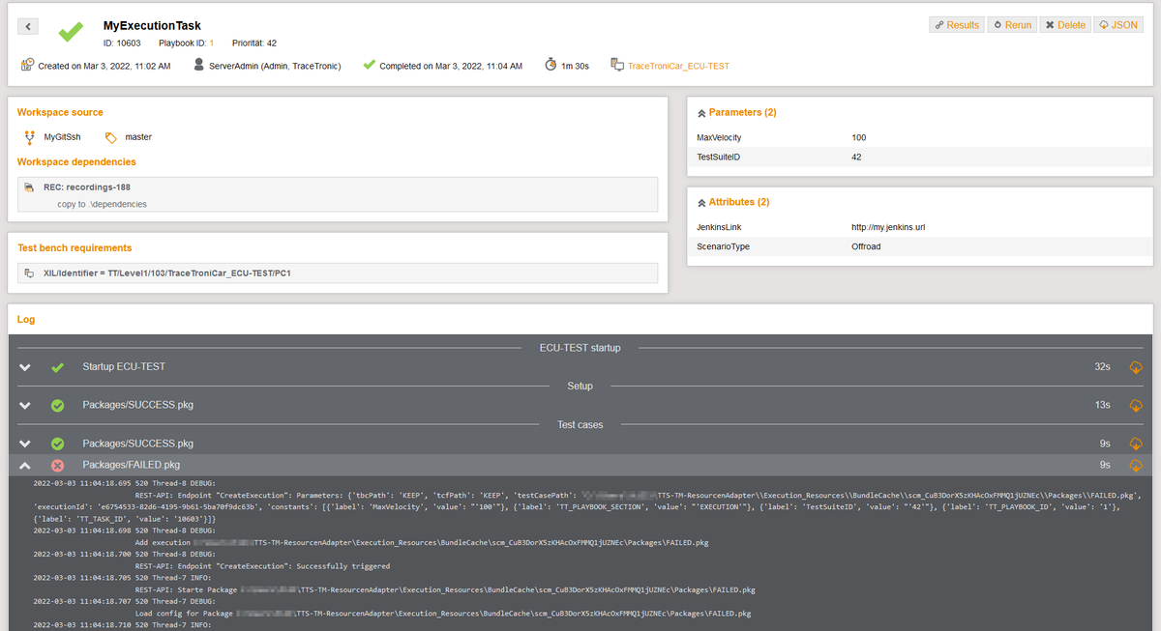Go back using the arrow button
The height and width of the screenshot is (631, 1161).
point(28,26)
